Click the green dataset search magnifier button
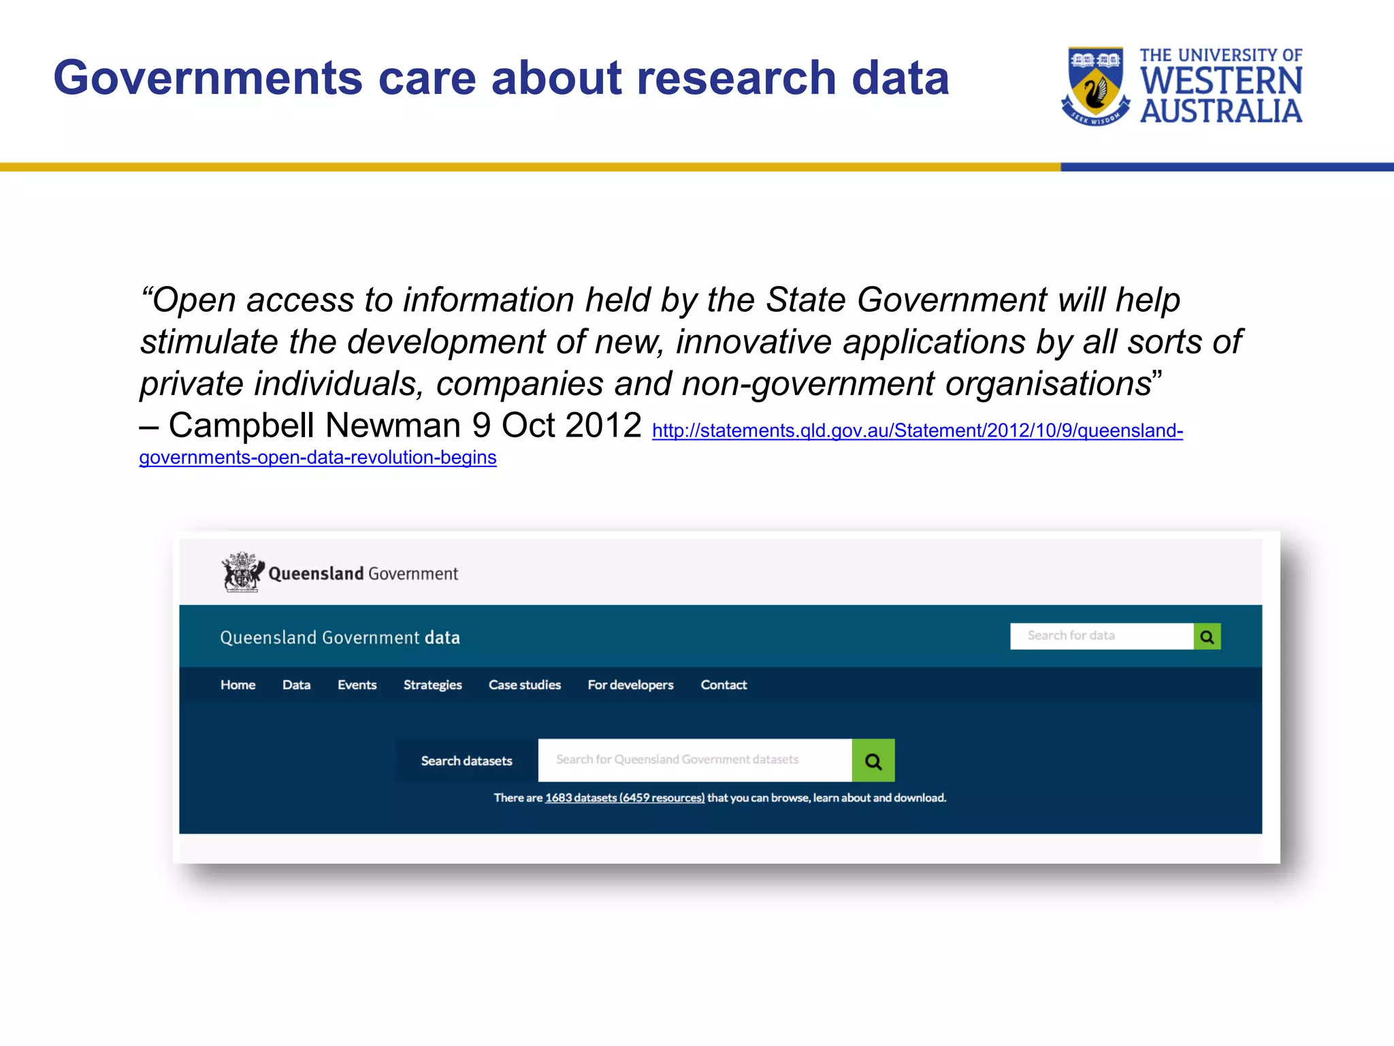This screenshot has width=1394, height=1046. 873,760
